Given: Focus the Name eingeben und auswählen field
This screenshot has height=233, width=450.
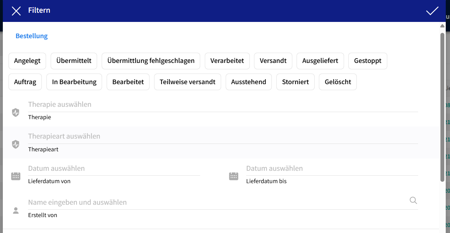Looking at the screenshot, I should coord(216,203).
